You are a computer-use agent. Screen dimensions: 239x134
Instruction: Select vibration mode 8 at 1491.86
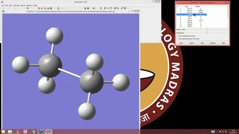[x=192, y=22]
